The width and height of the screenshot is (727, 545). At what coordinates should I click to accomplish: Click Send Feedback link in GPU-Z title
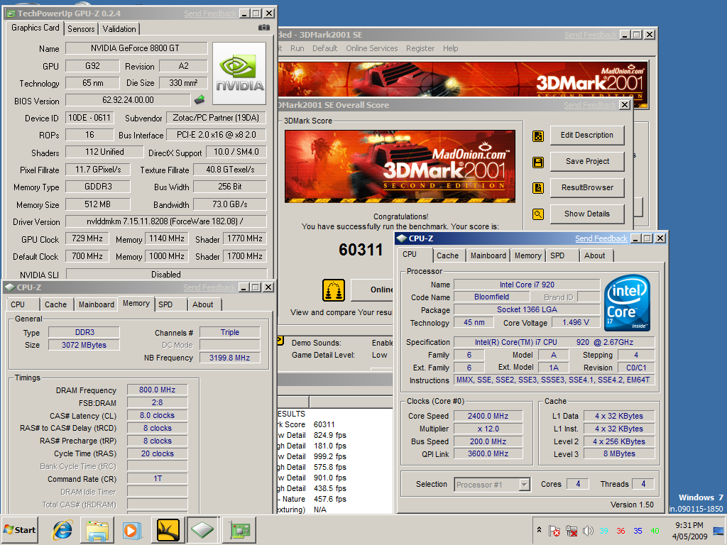(x=210, y=13)
